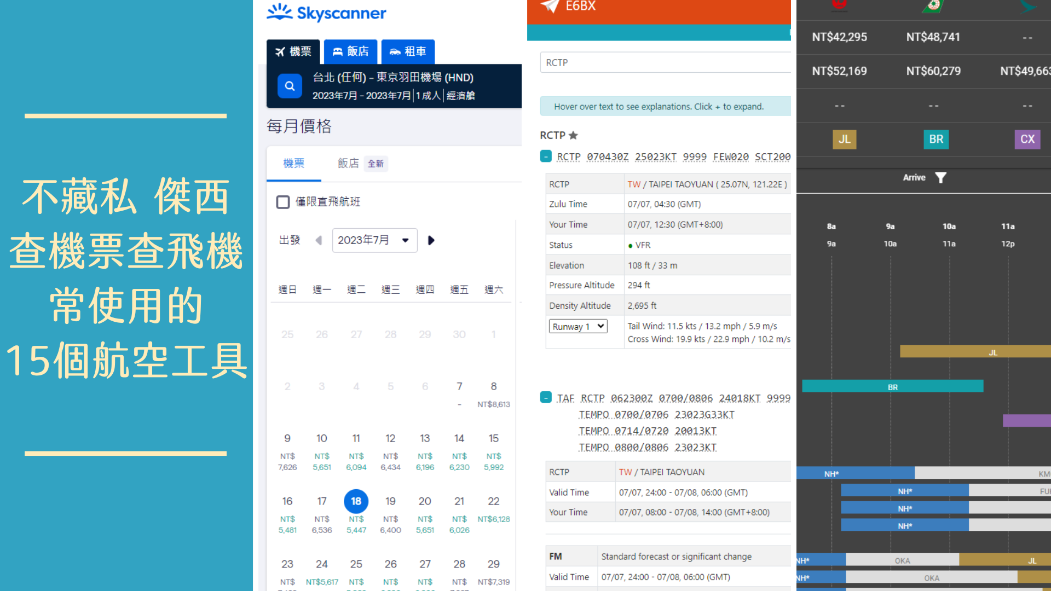Click the RCTP airport search field
Viewport: 1051px width, 591px height.
665,62
